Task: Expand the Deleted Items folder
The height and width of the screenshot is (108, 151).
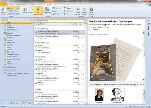Action: [3, 30]
